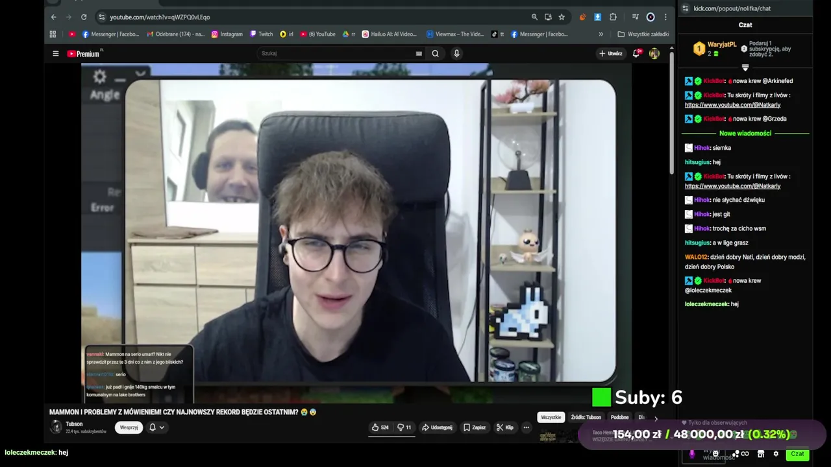
Task: Open the Apps grid in bookmarks bar
Action: pos(53,34)
